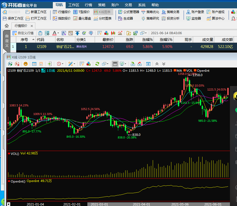Toggle the MA indicator marker

[x=175, y=70]
